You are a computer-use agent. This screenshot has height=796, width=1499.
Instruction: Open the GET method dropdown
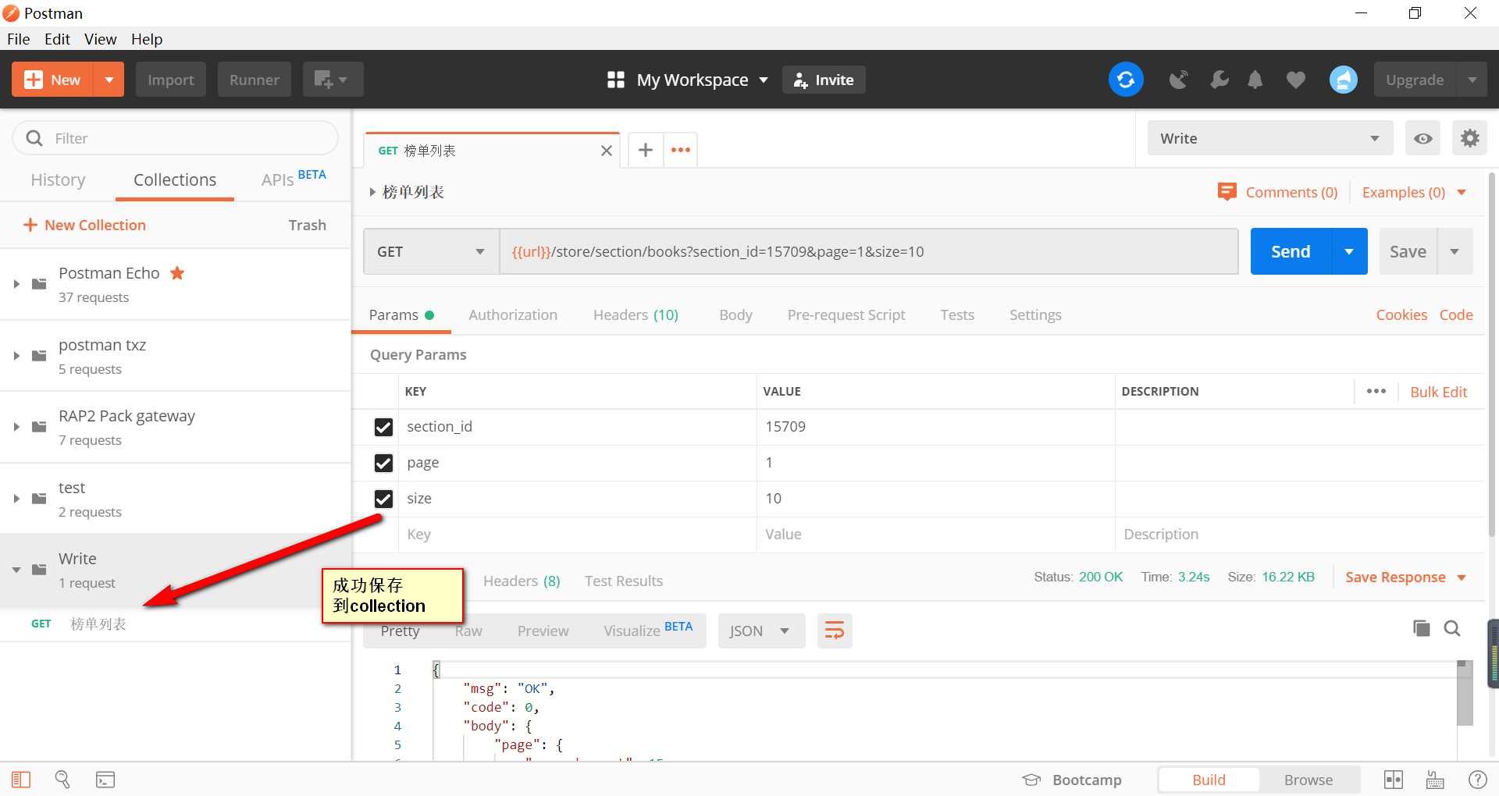pyautogui.click(x=431, y=251)
